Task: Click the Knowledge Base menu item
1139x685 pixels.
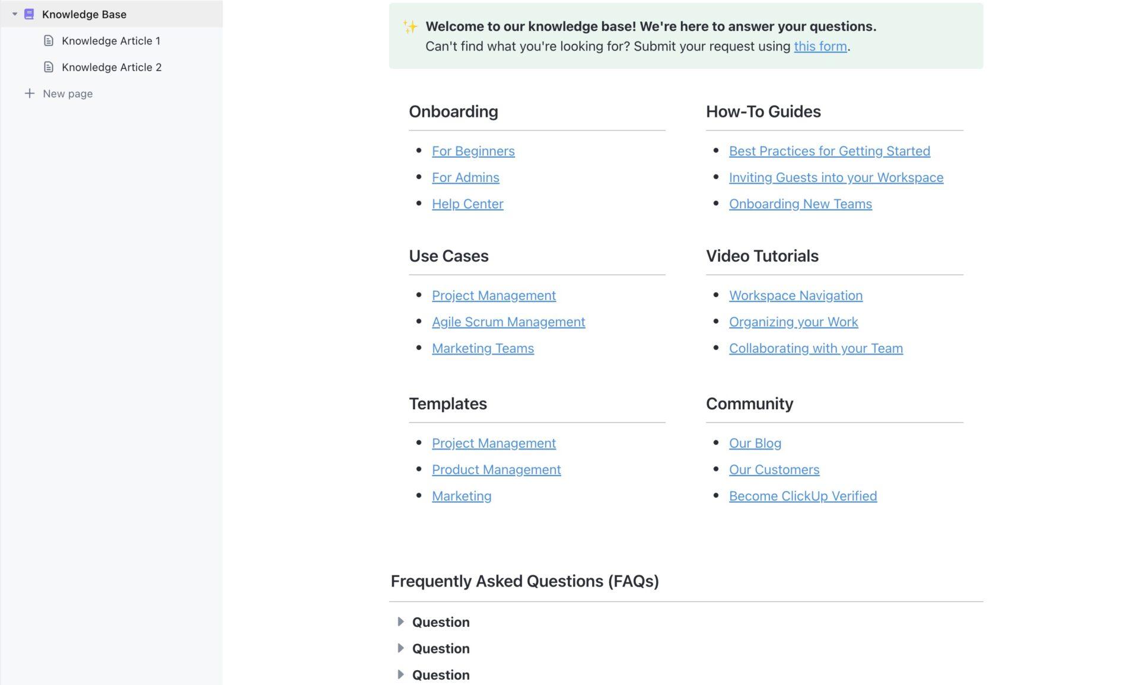Action: coord(84,14)
